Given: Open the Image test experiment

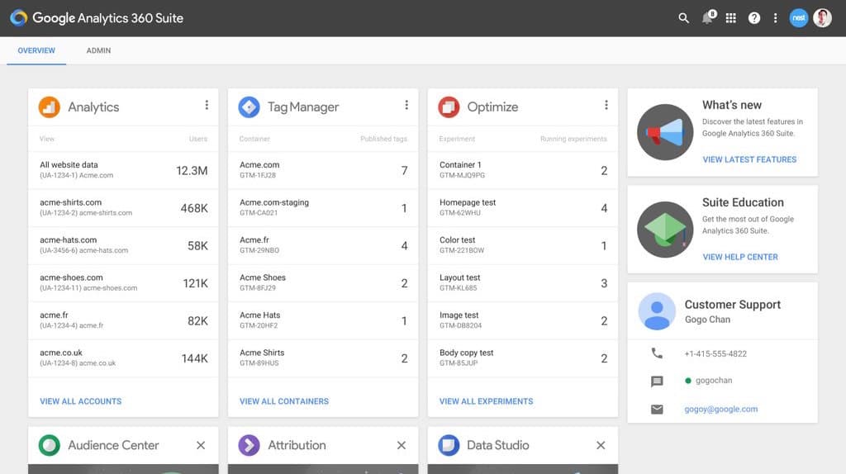Looking at the screenshot, I should click(523, 321).
